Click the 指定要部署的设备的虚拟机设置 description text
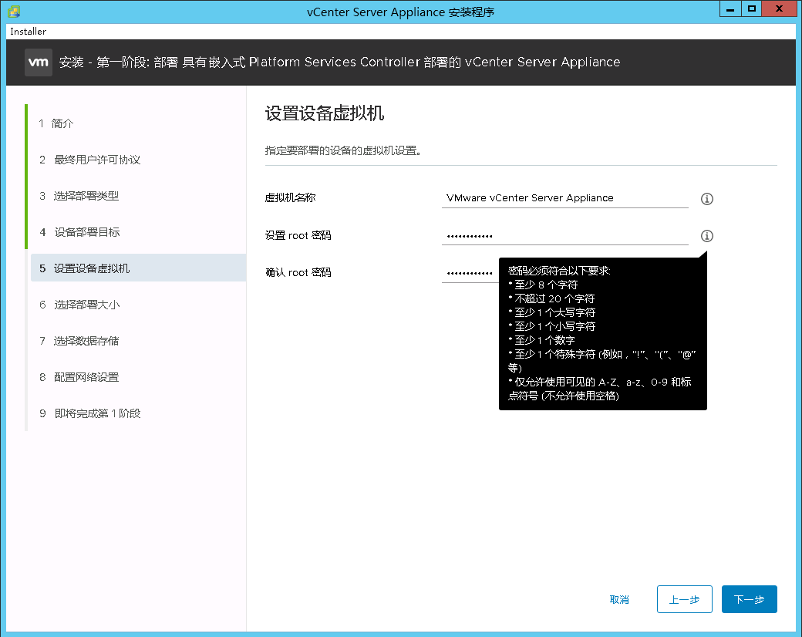802x637 pixels. point(342,151)
